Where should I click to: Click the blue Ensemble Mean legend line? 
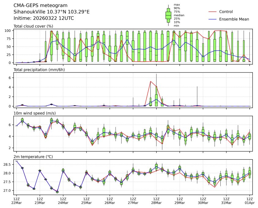click(x=212, y=19)
